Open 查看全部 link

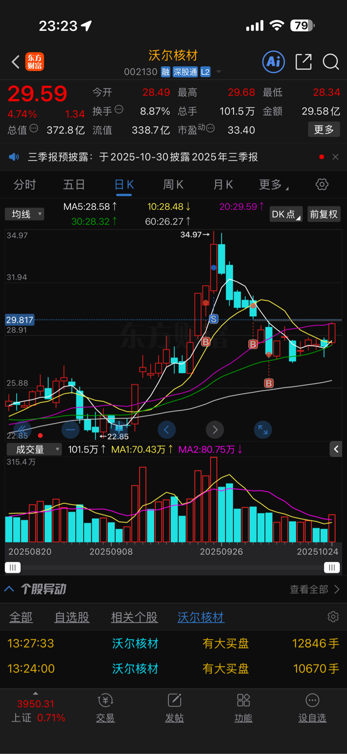[x=314, y=589]
